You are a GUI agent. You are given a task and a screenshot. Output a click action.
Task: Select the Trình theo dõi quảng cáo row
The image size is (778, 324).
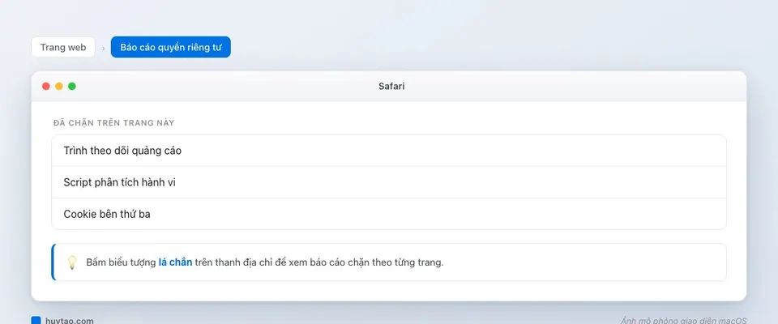click(388, 151)
